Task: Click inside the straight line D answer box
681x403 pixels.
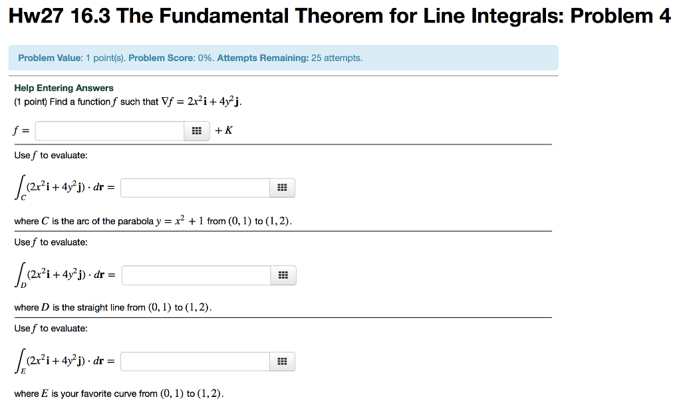Action: point(195,275)
